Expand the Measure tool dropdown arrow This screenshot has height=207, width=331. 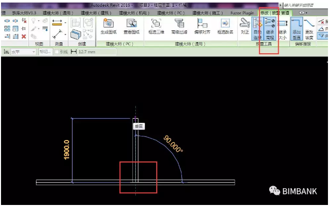pyautogui.click(x=65, y=22)
